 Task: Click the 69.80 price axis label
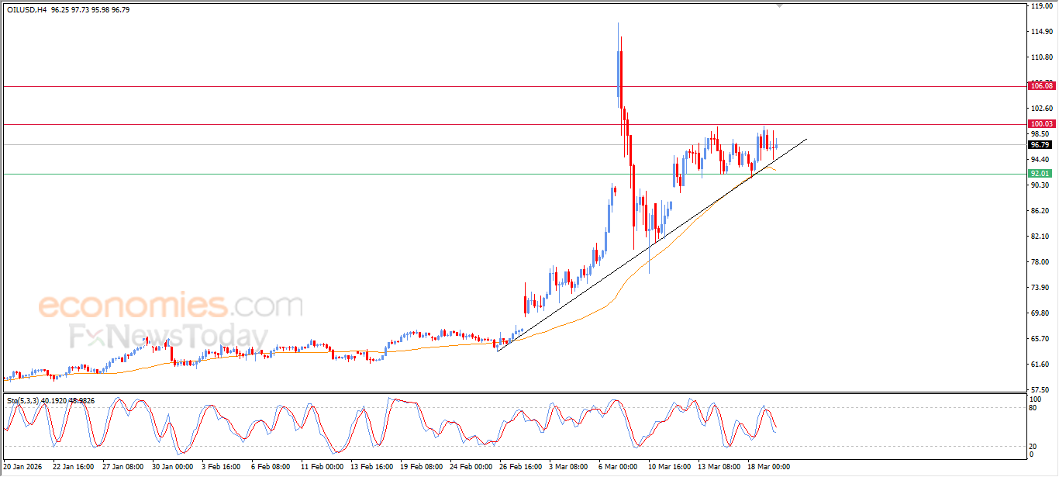[x=1041, y=313]
